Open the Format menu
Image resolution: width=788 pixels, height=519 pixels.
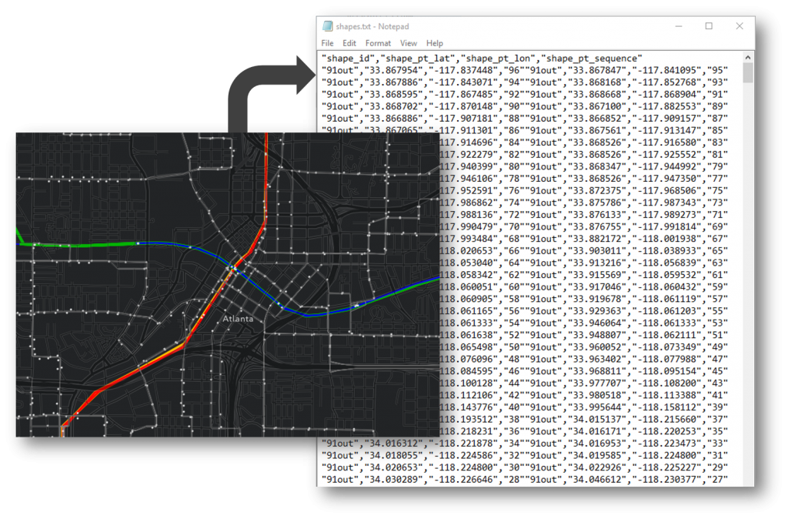[x=378, y=43]
